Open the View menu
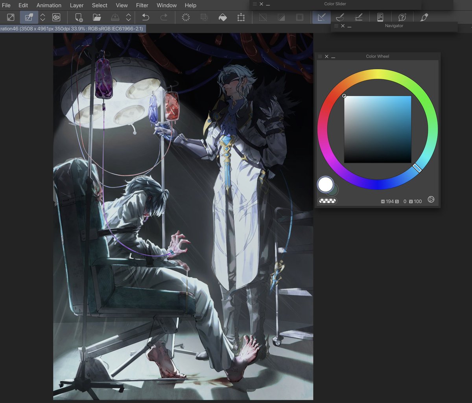 pos(122,6)
